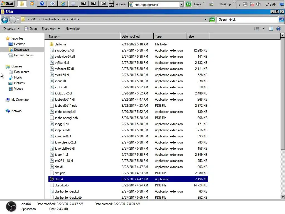285x214 pixels.
Task: Open Videos library
Action: click(x=18, y=89)
